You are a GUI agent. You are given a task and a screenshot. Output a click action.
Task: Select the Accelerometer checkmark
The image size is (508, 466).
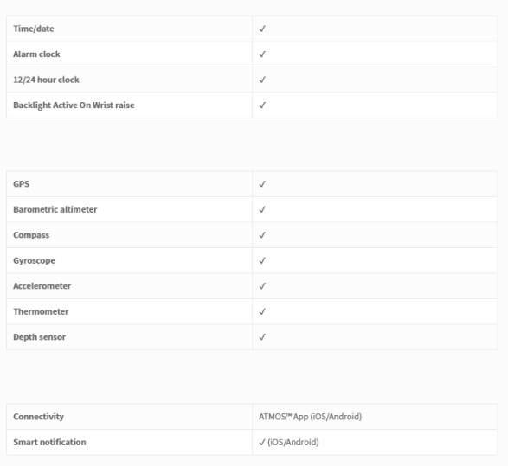(x=262, y=286)
